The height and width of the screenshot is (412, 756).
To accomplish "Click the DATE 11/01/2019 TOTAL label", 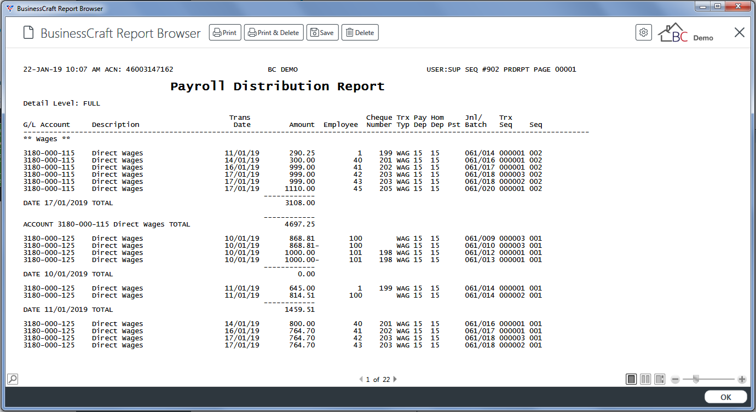I will 68,310.
